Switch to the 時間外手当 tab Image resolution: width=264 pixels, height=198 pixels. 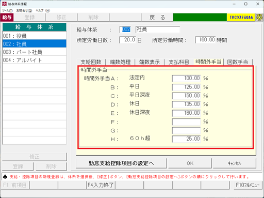pos(208,62)
